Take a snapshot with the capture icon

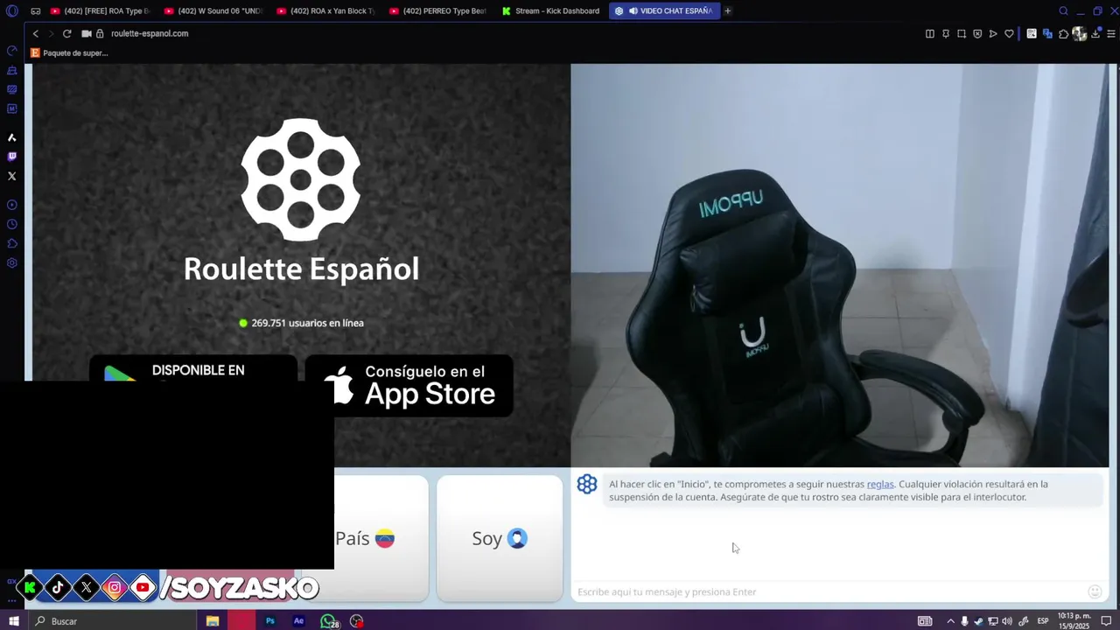point(962,33)
